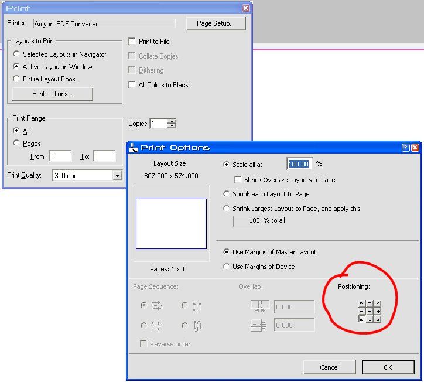Select Scale all at radio button
Viewport: 424px width, 382px height.
226,164
